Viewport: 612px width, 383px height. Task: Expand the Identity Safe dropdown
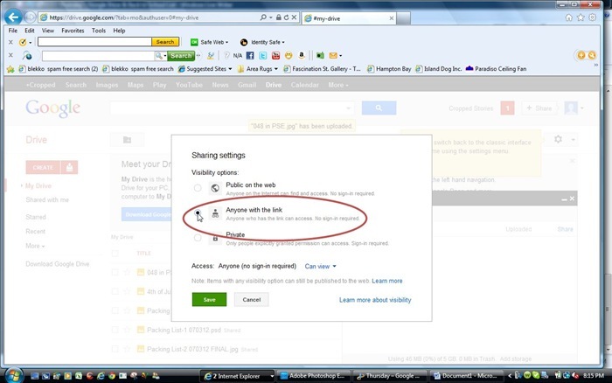click(x=283, y=42)
